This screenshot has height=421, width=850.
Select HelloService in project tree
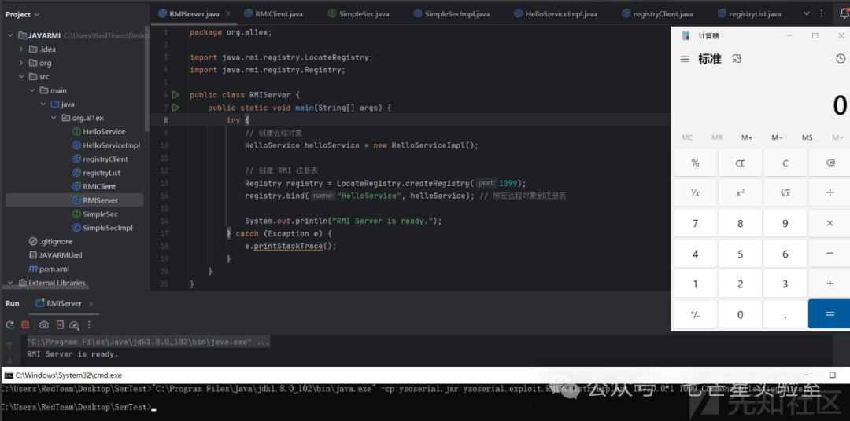point(98,131)
